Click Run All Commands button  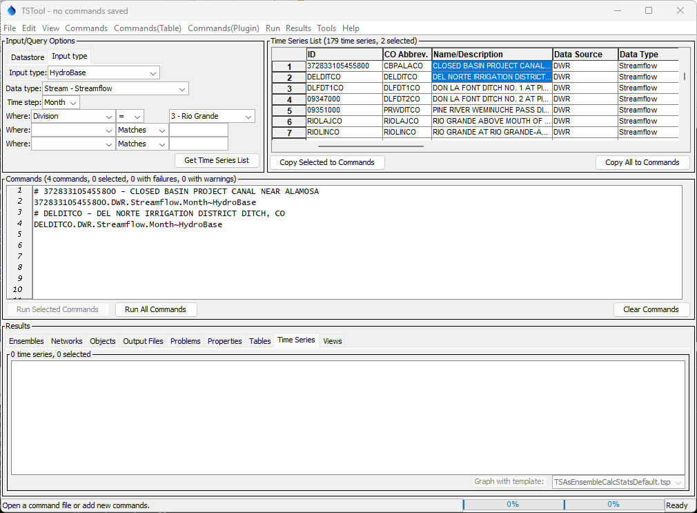(155, 309)
